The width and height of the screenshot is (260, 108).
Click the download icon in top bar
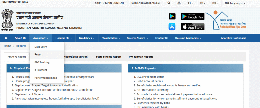click(x=179, y=3)
